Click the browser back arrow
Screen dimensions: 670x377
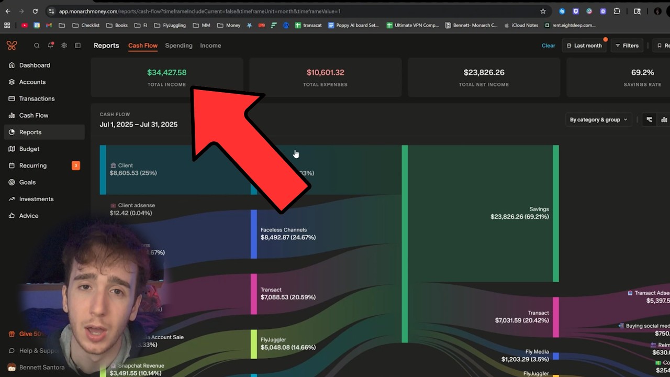[x=8, y=11]
